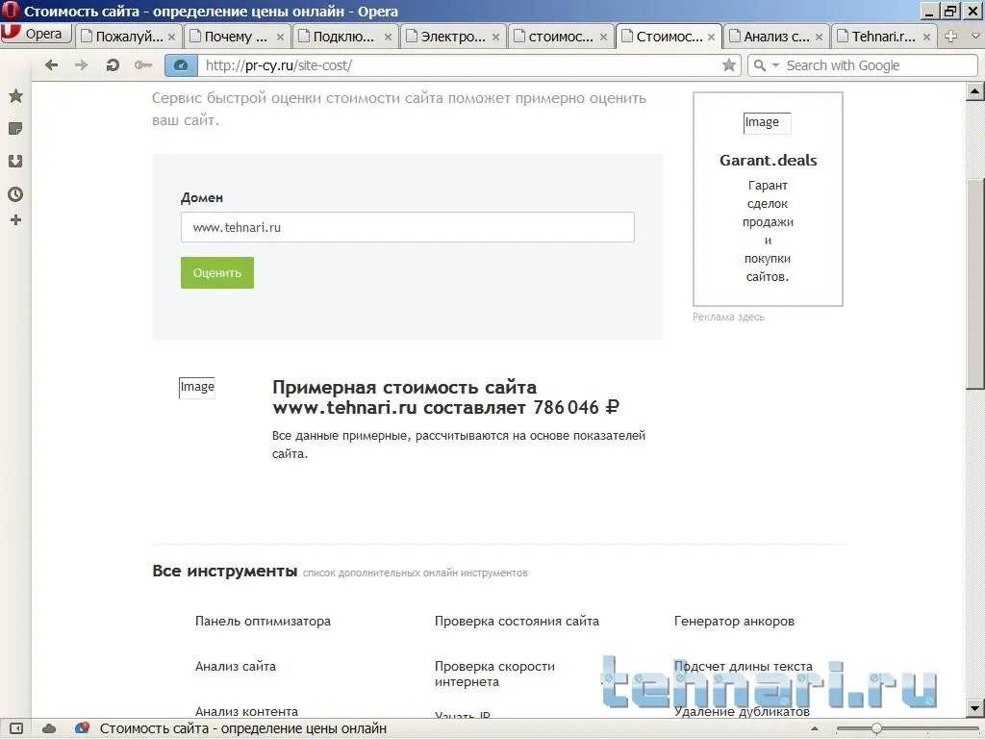This screenshot has height=739, width=985.
Task: Click in the Домен input field
Action: click(x=408, y=227)
